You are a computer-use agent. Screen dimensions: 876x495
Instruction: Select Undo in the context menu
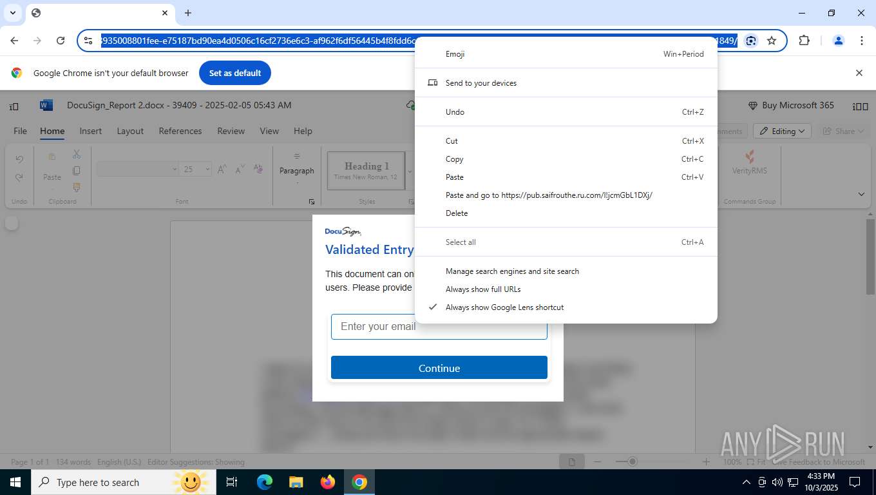click(x=566, y=112)
